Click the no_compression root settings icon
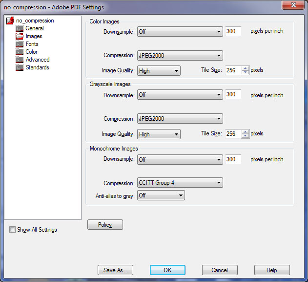 point(10,21)
